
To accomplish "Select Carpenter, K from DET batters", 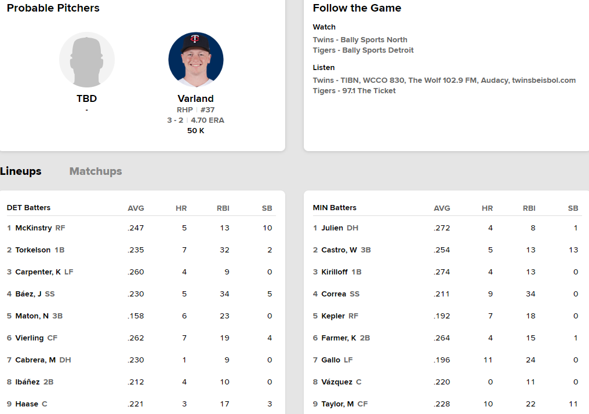I will pyautogui.click(x=38, y=272).
